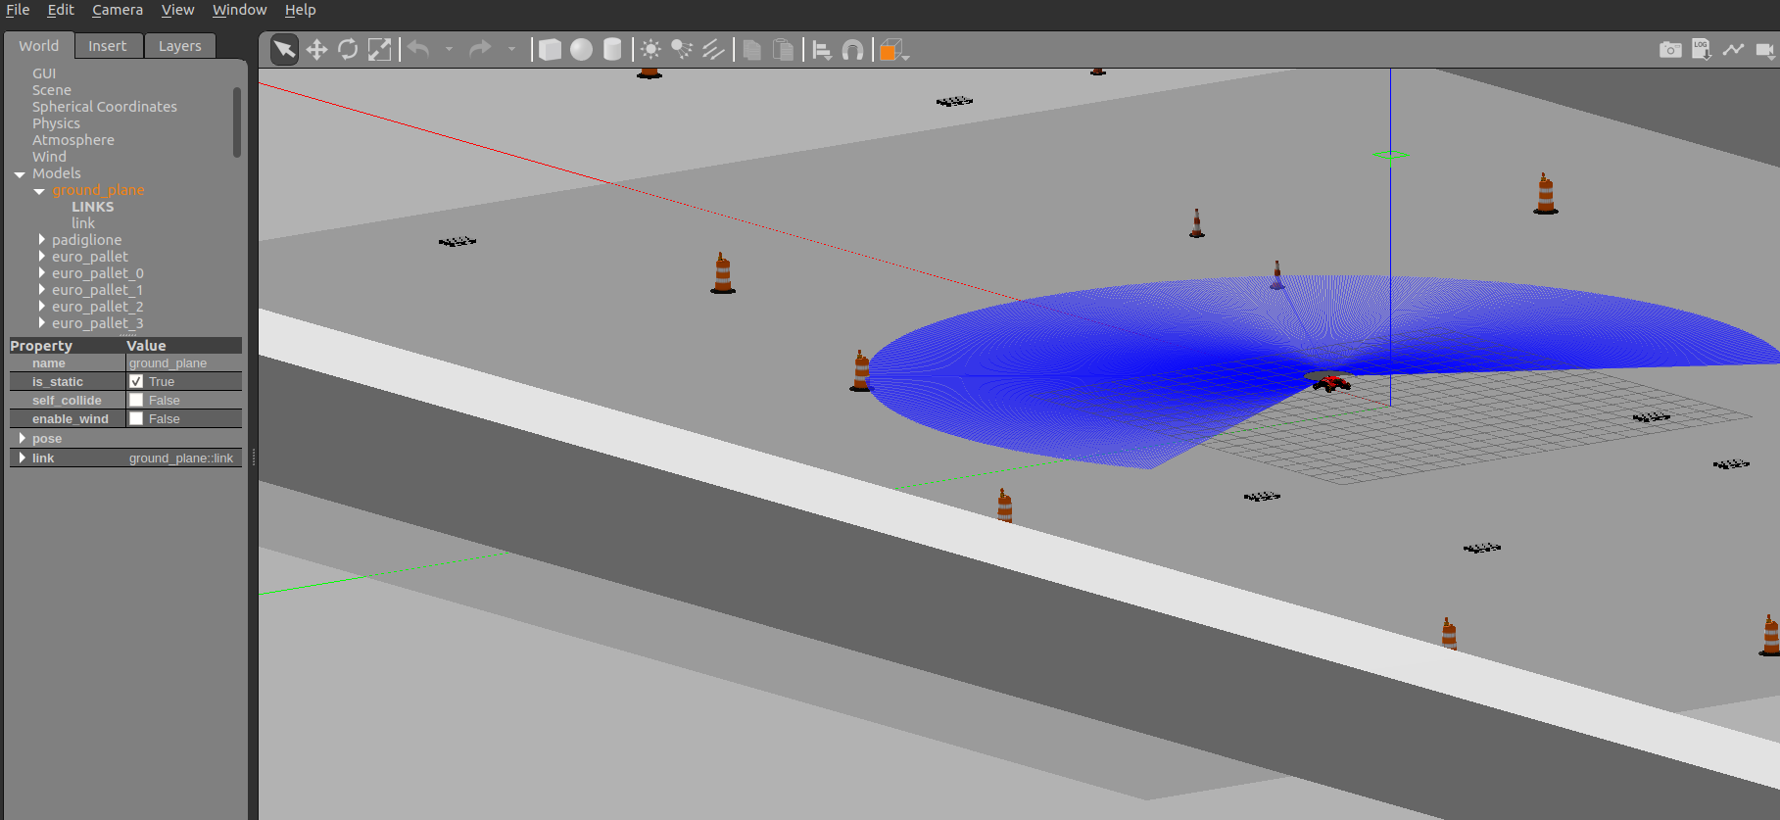Insert a sphere shape
1780x820 pixels.
pos(582,49)
